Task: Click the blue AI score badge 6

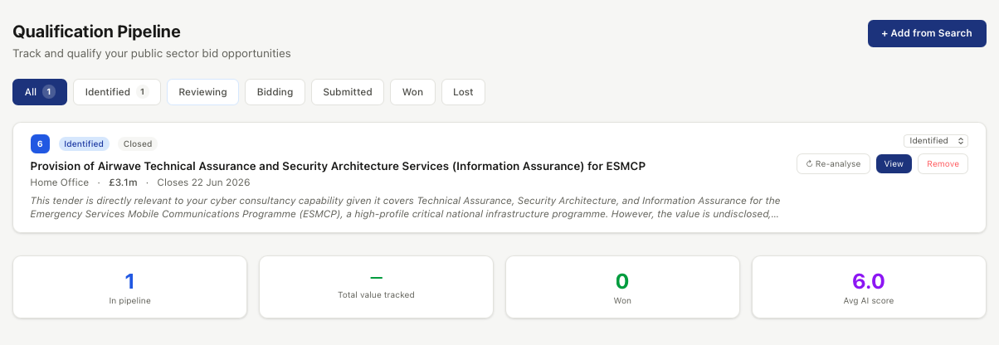Action: coord(41,143)
